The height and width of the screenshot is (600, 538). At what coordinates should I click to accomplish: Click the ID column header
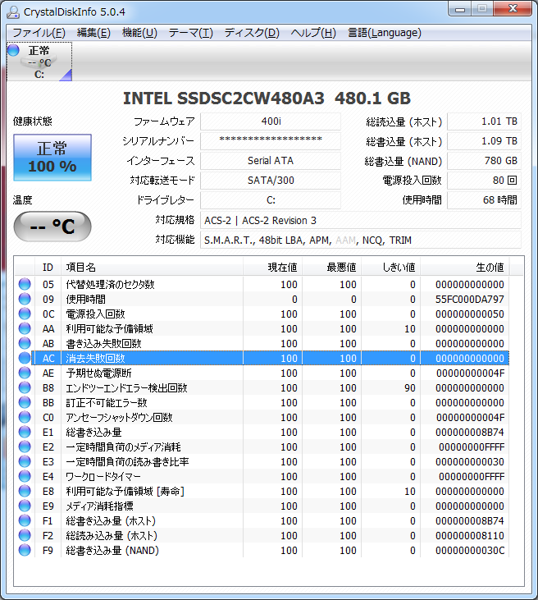coord(48,267)
